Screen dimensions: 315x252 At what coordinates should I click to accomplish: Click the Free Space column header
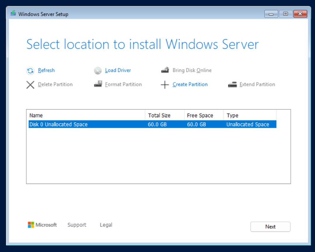click(204, 115)
